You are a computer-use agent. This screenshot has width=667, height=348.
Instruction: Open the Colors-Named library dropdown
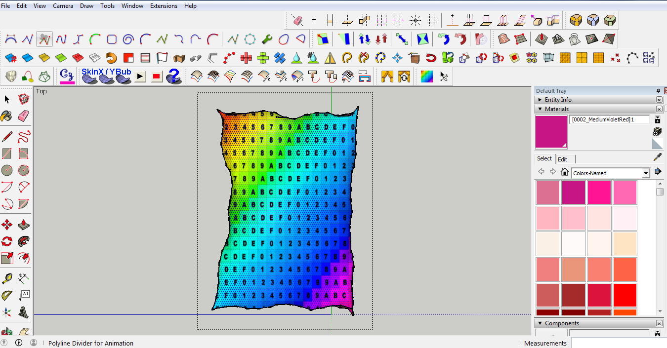click(646, 173)
